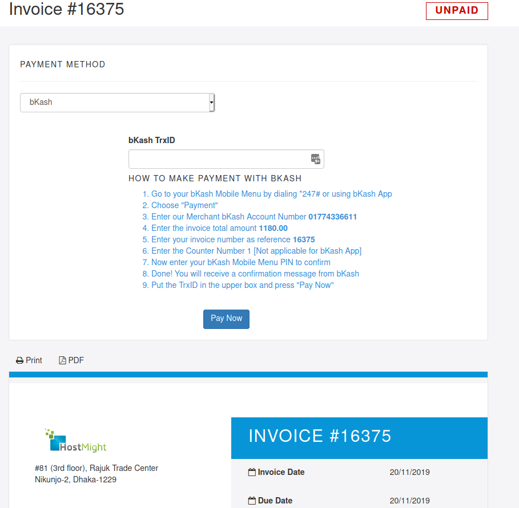Screen dimensions: 519x508
Task: Click step 1 about dialing *247#
Action: coord(272,194)
